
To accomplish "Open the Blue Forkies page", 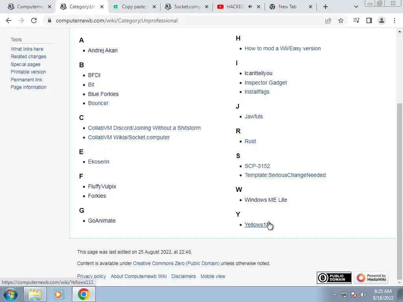I will pos(103,94).
